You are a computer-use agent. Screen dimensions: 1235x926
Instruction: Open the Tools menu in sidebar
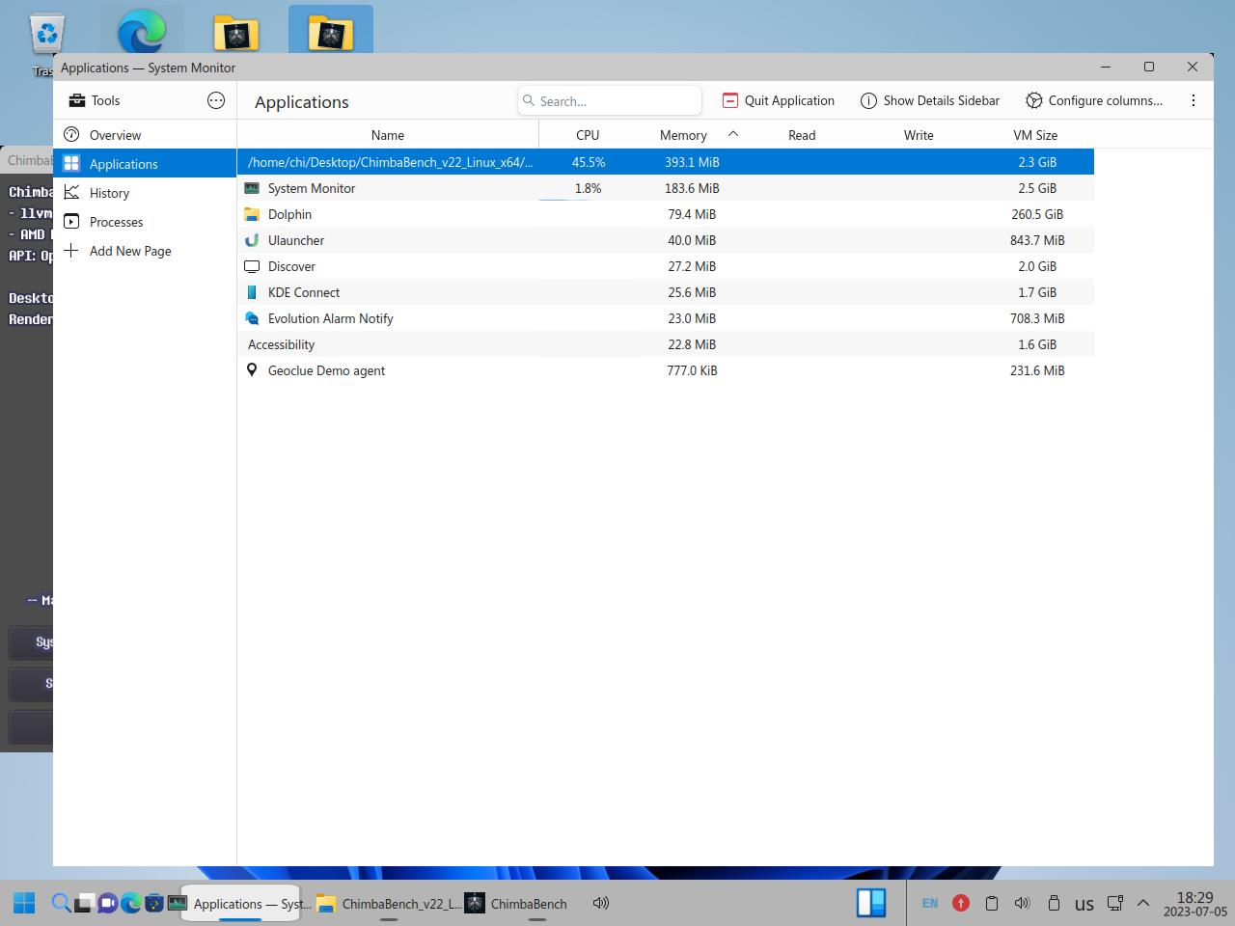(x=95, y=100)
